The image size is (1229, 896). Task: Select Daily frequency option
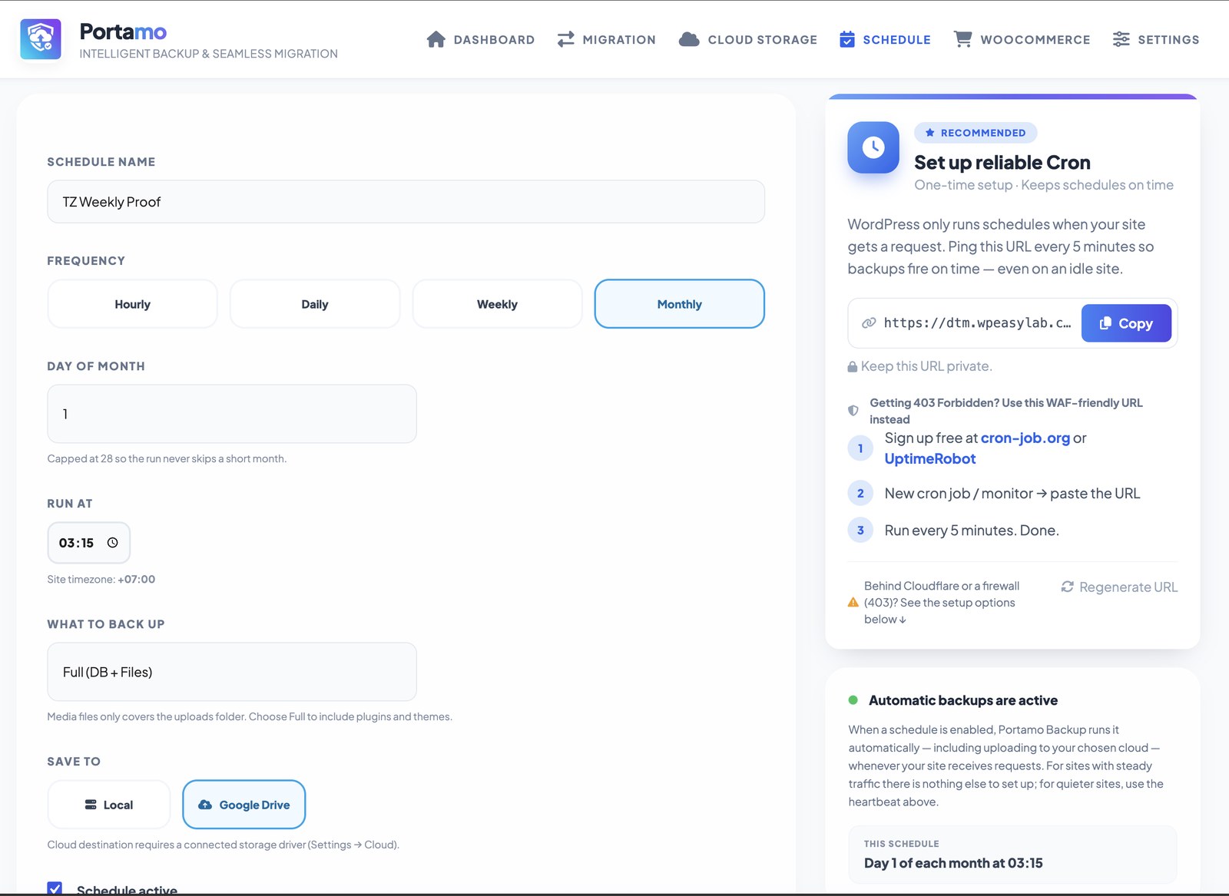[x=315, y=304]
